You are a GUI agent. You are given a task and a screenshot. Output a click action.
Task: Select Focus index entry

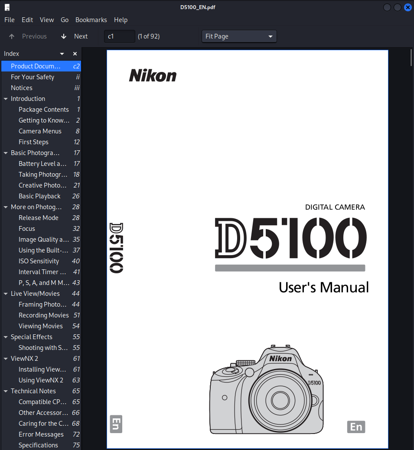pos(41,229)
